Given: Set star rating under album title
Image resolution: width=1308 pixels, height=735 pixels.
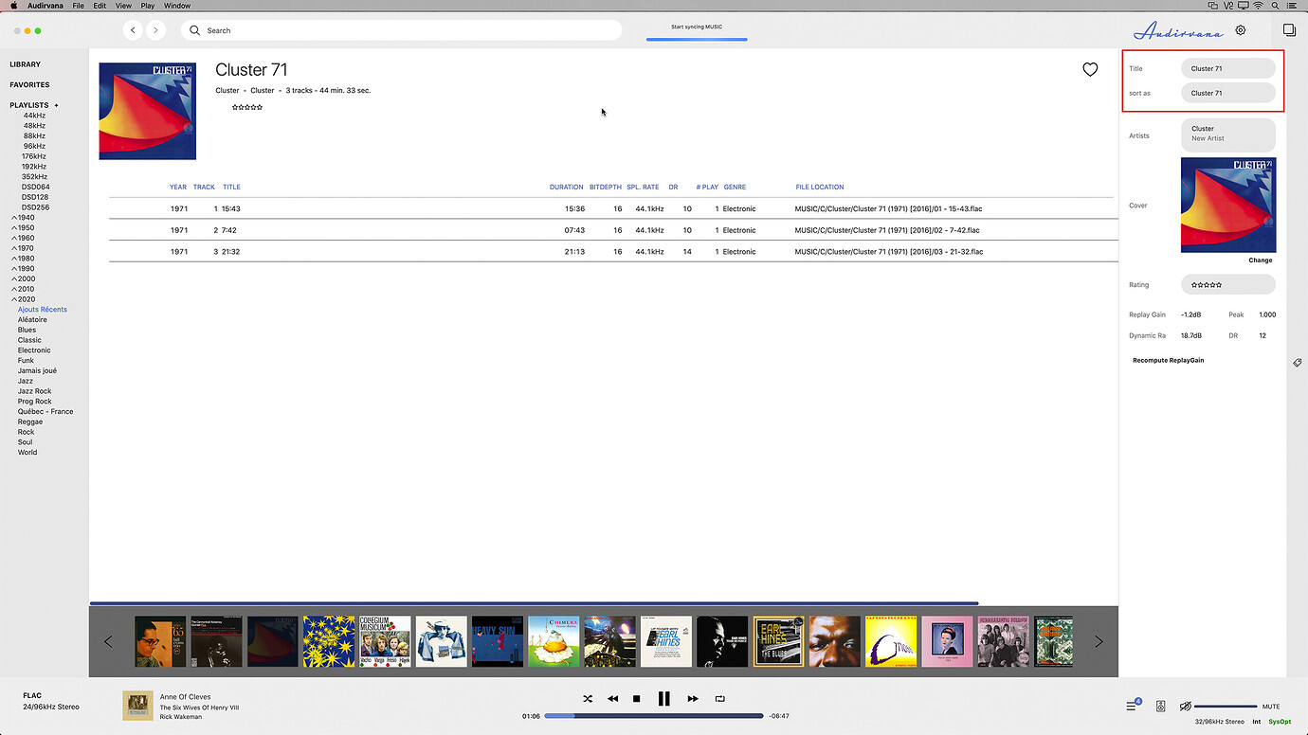Looking at the screenshot, I should (x=247, y=107).
